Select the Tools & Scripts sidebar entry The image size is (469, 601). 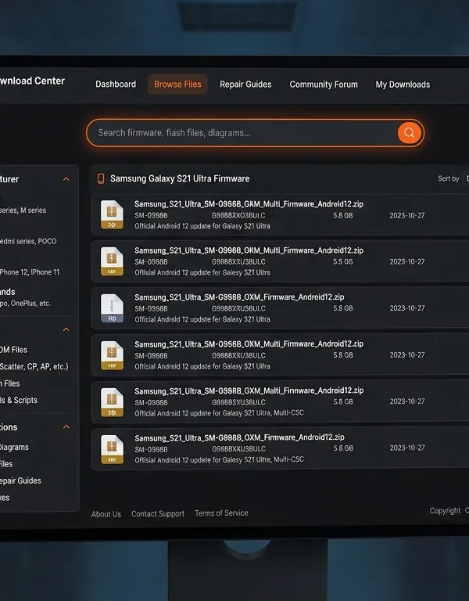coord(19,400)
